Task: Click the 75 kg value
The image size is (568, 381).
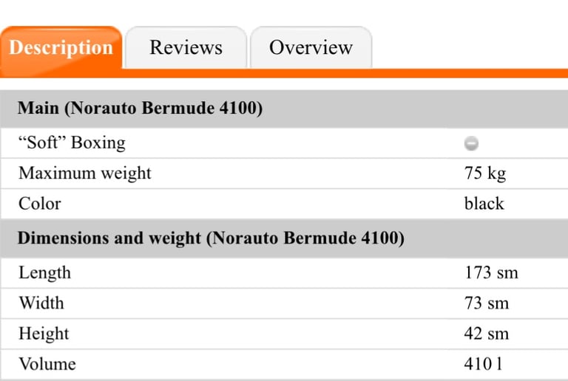Action: (485, 174)
